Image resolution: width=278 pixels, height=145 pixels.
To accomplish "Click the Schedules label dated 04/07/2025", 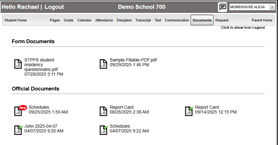I will click(120, 126).
